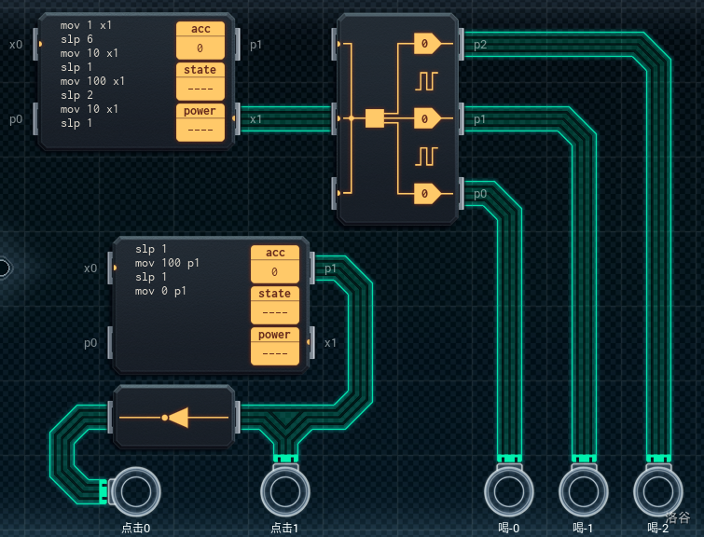Click the inverter NOT gate triangle symbol
Screen dimensions: 704x537
[x=176, y=418]
